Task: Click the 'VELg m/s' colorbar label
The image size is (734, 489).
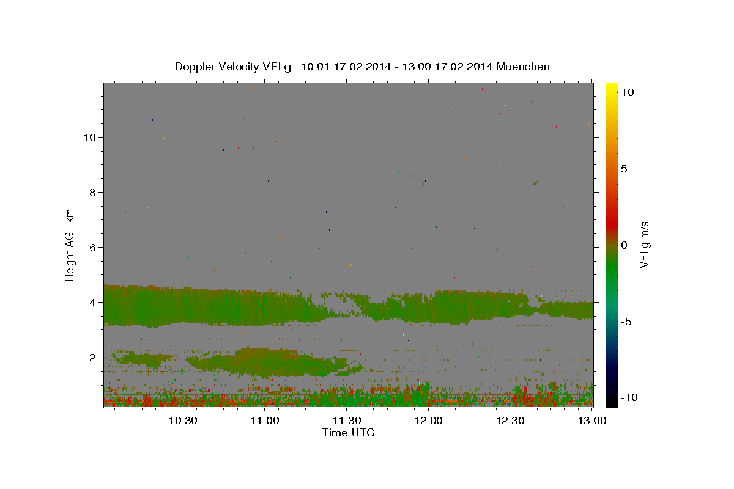Action: [x=644, y=244]
